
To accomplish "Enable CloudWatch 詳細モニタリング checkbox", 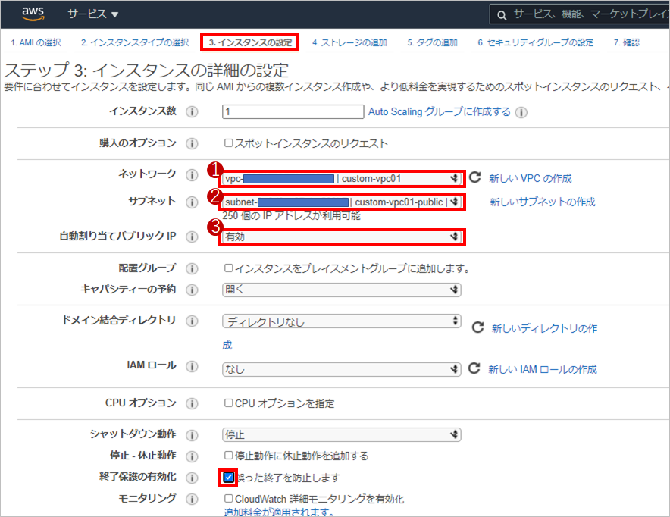I will click(x=228, y=499).
